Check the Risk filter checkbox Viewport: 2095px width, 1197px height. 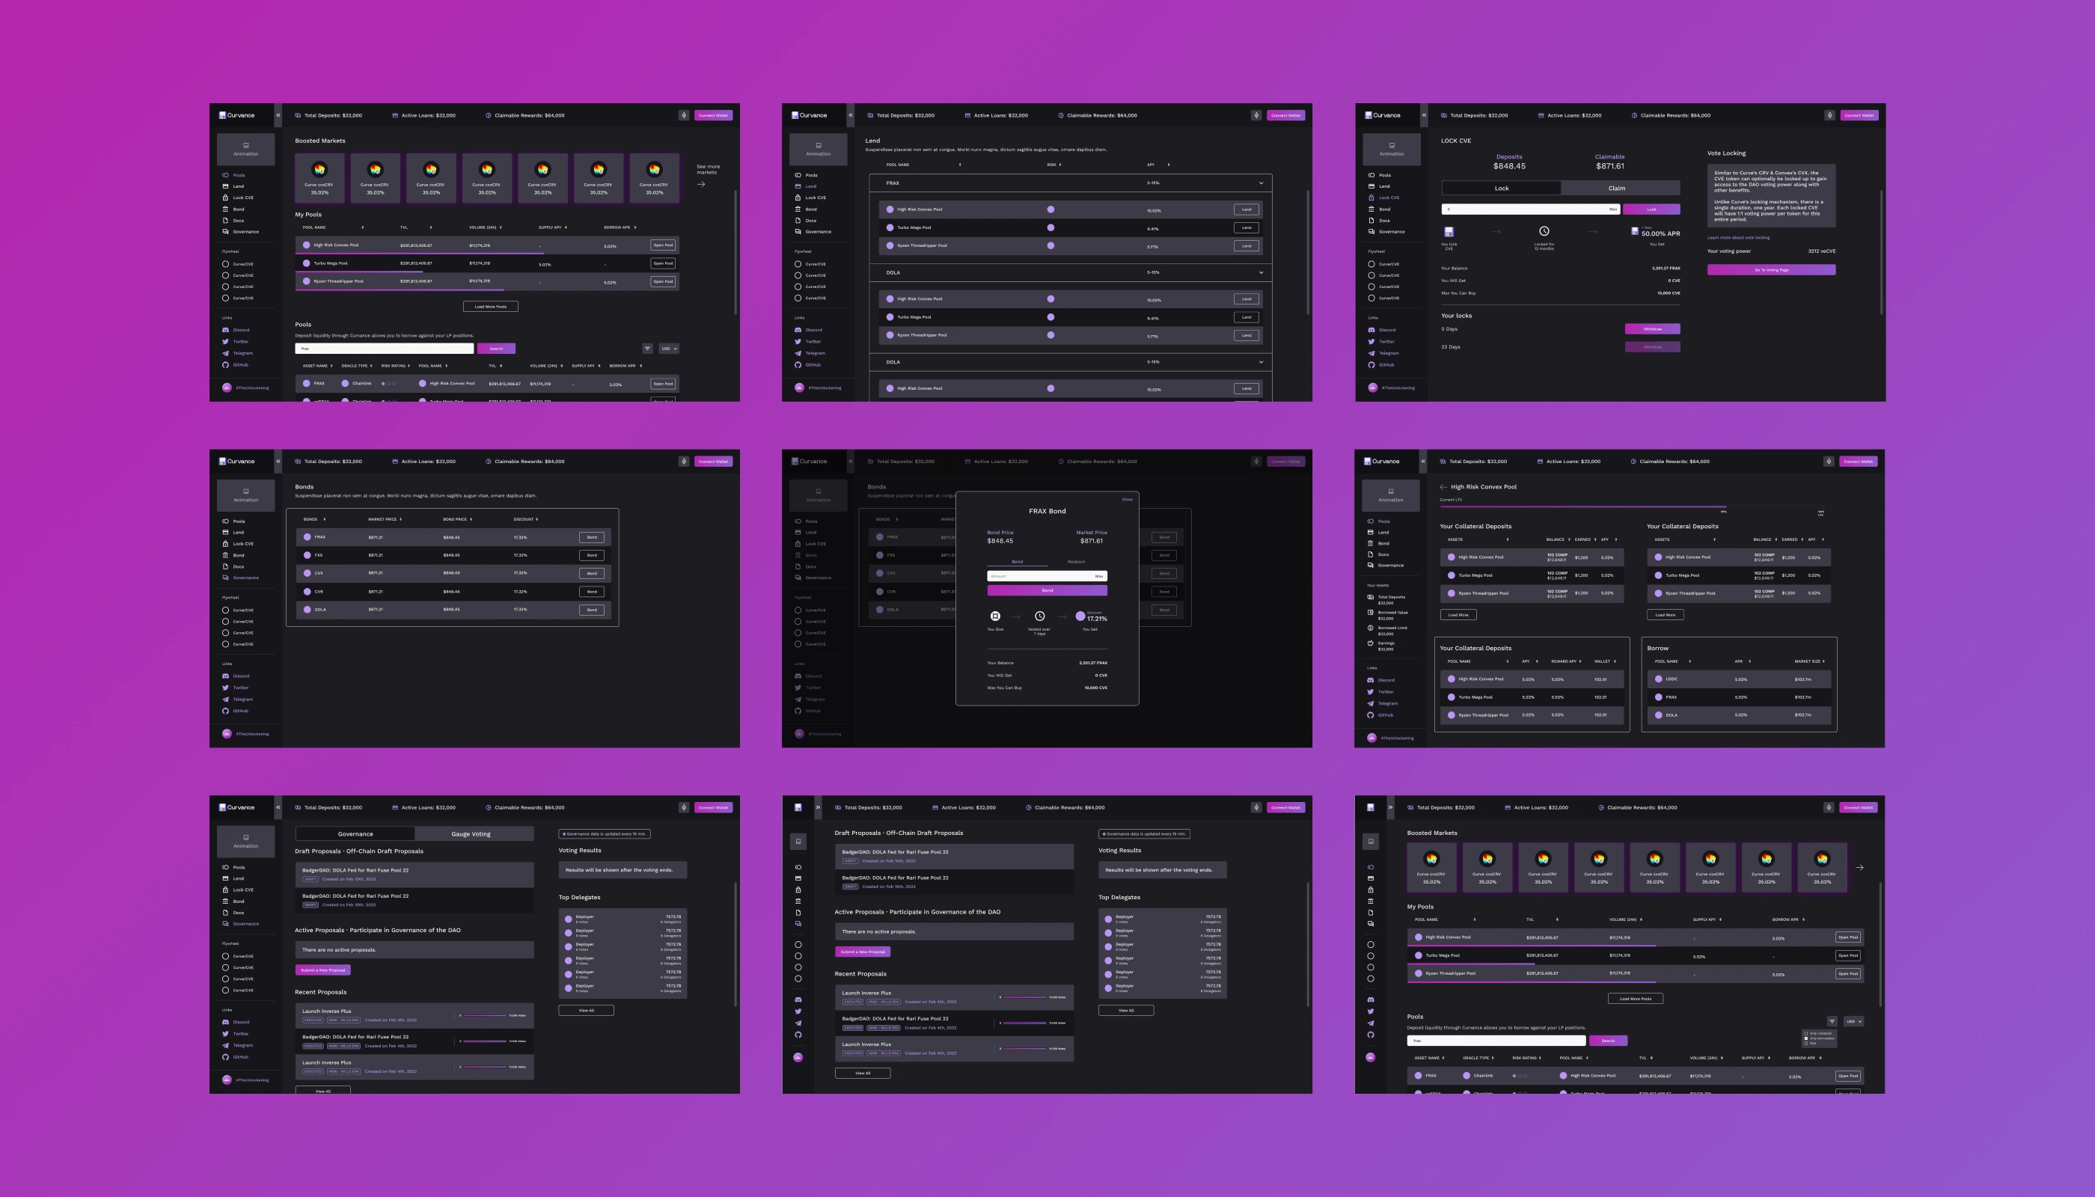coord(1805,1044)
